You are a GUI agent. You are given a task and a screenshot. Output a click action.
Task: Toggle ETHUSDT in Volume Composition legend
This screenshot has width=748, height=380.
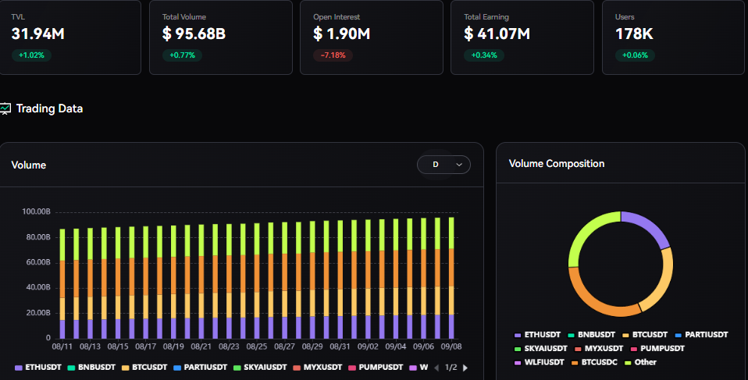coord(538,335)
